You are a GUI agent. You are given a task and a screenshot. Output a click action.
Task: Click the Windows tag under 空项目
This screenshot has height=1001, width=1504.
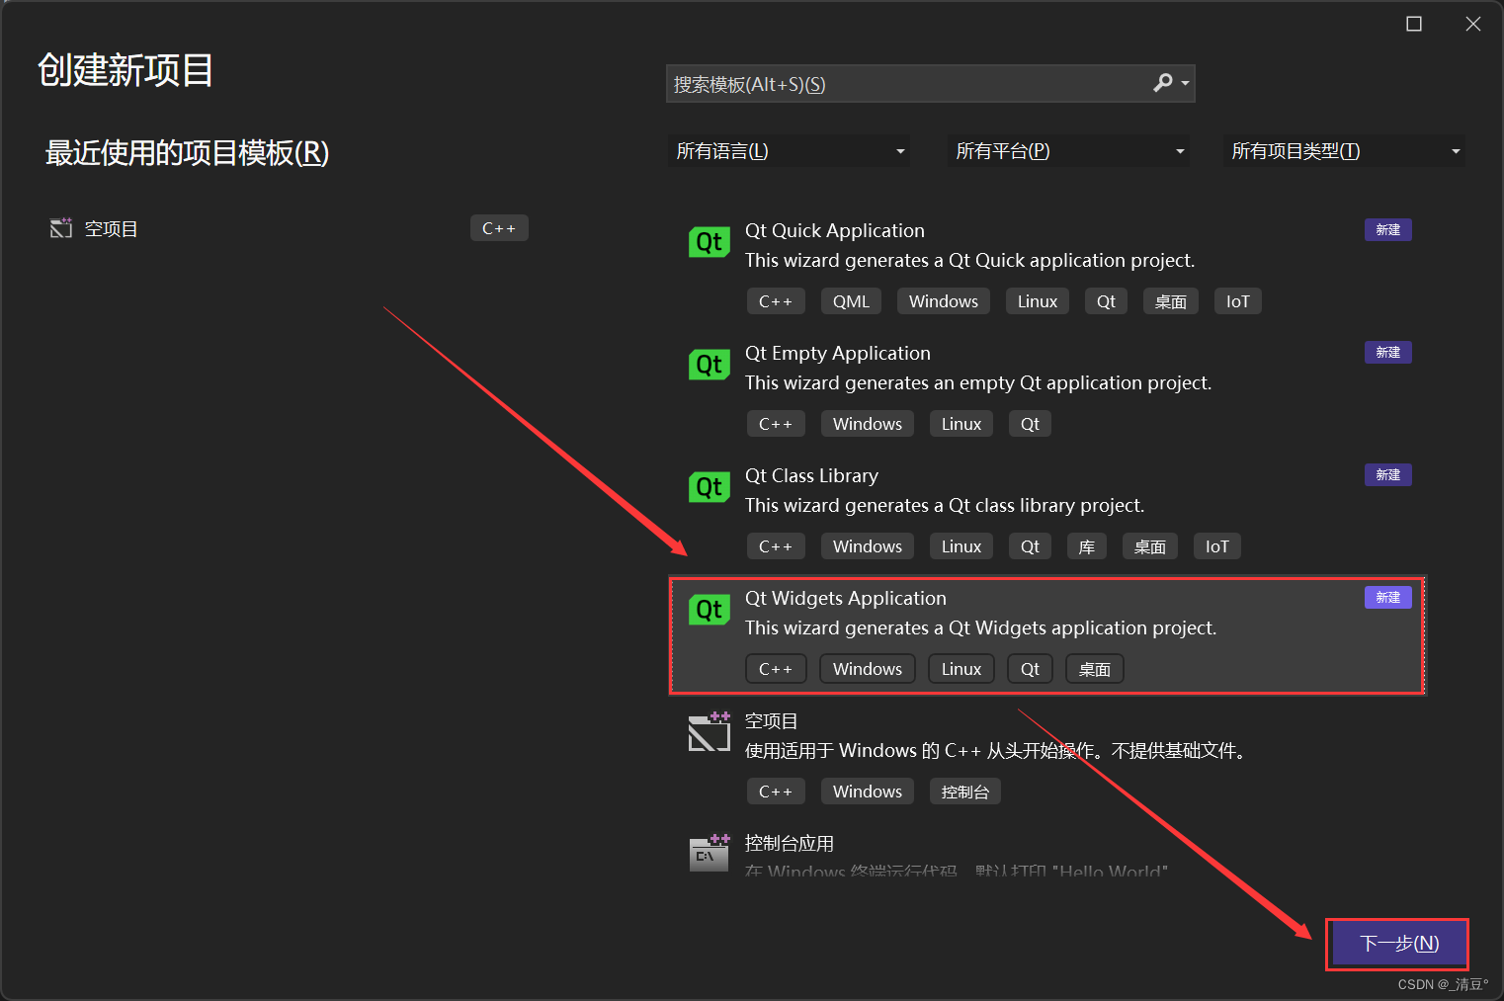[868, 792]
